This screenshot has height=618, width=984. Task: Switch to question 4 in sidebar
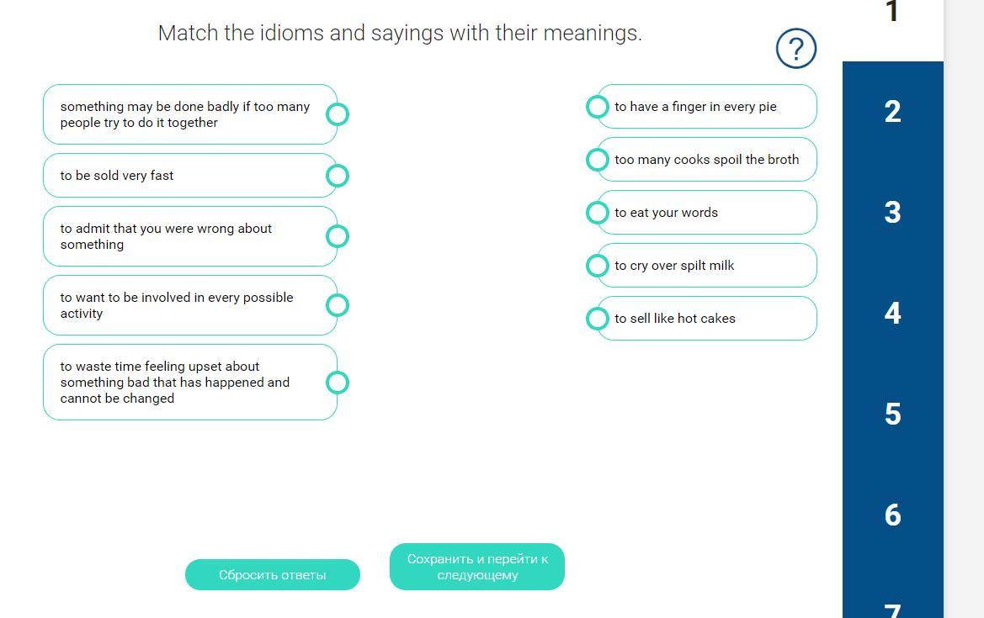[x=892, y=313]
